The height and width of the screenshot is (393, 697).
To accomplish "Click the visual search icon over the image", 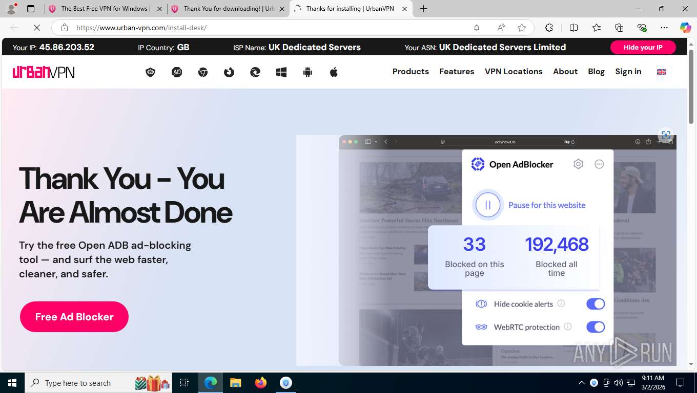I will coord(666,135).
